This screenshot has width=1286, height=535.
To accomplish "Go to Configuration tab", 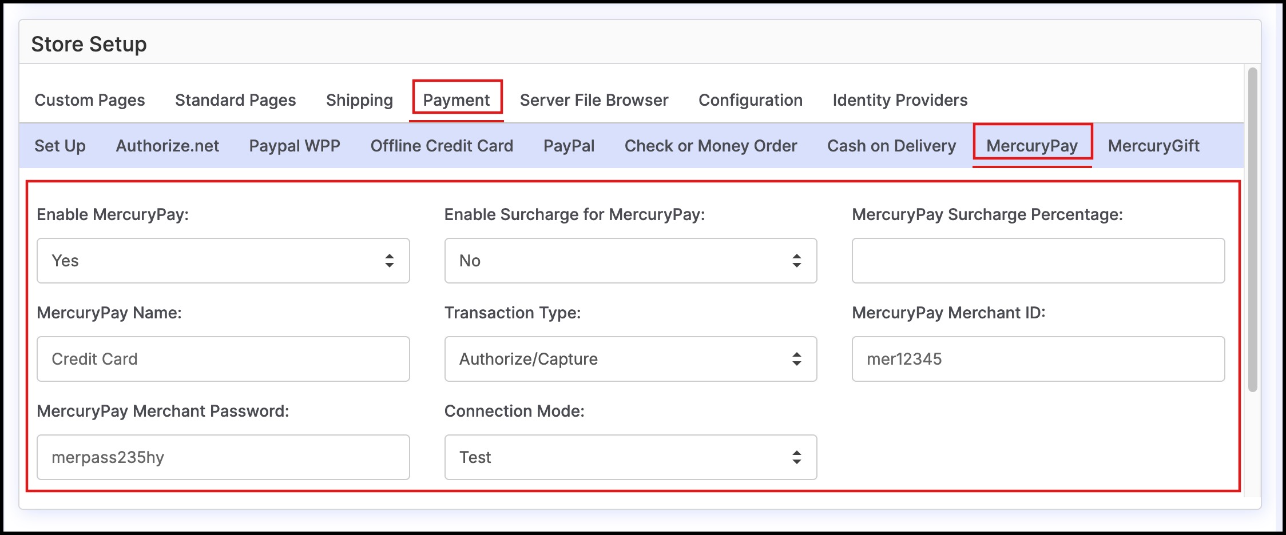I will pos(751,100).
